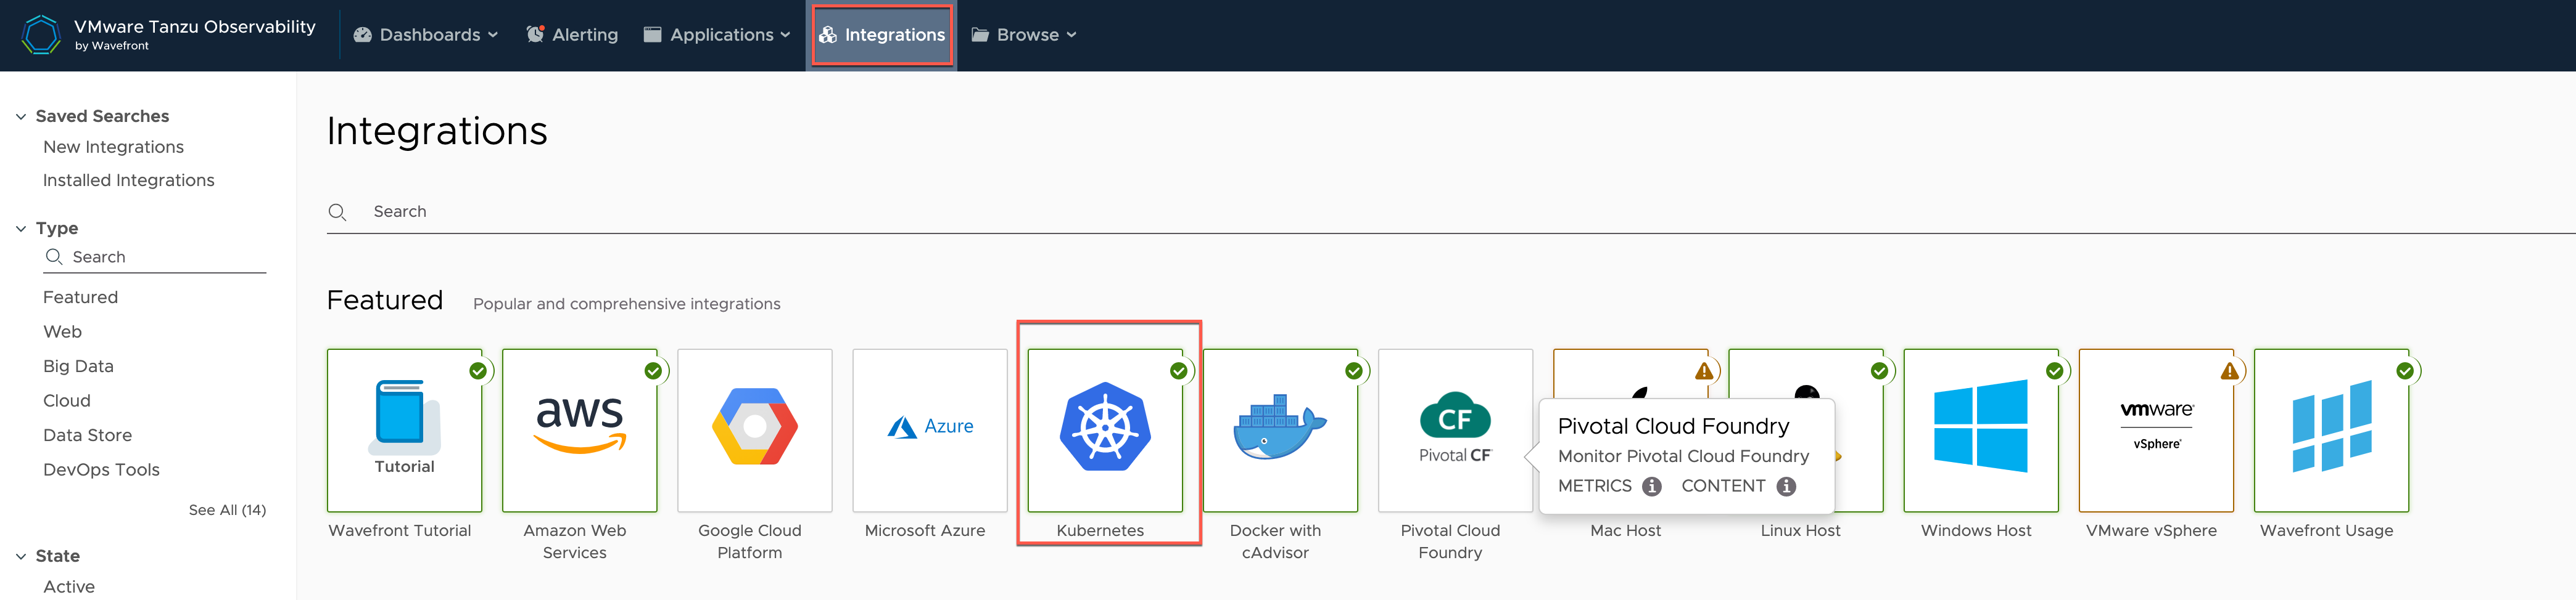Viewport: 2576px width, 600px height.
Task: Click warning badge on Mac Host tile
Action: (1704, 371)
